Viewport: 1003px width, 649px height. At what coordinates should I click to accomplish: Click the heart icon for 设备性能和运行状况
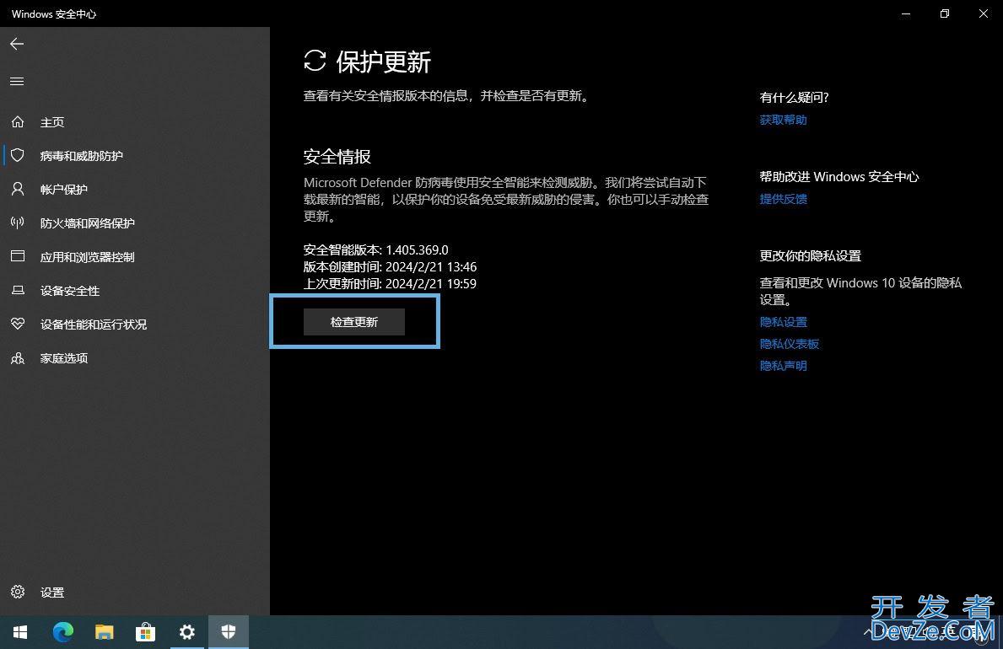tap(18, 324)
